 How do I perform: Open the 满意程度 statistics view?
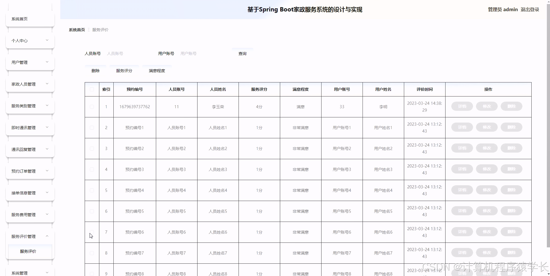pos(157,70)
